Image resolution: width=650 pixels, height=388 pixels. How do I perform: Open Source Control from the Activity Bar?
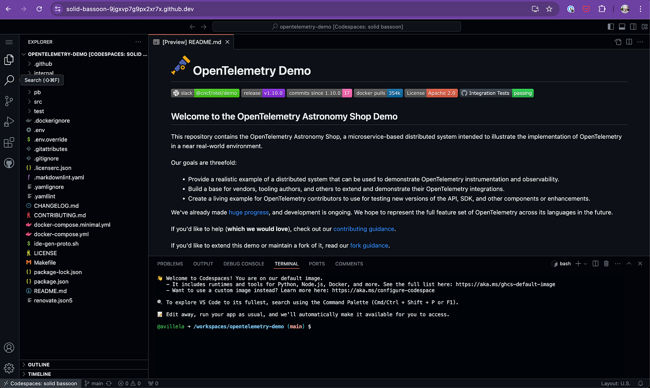(x=9, y=101)
